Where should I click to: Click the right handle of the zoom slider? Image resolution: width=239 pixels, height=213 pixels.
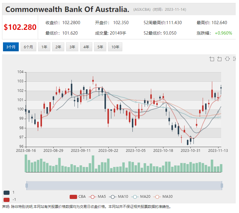coord(222,186)
